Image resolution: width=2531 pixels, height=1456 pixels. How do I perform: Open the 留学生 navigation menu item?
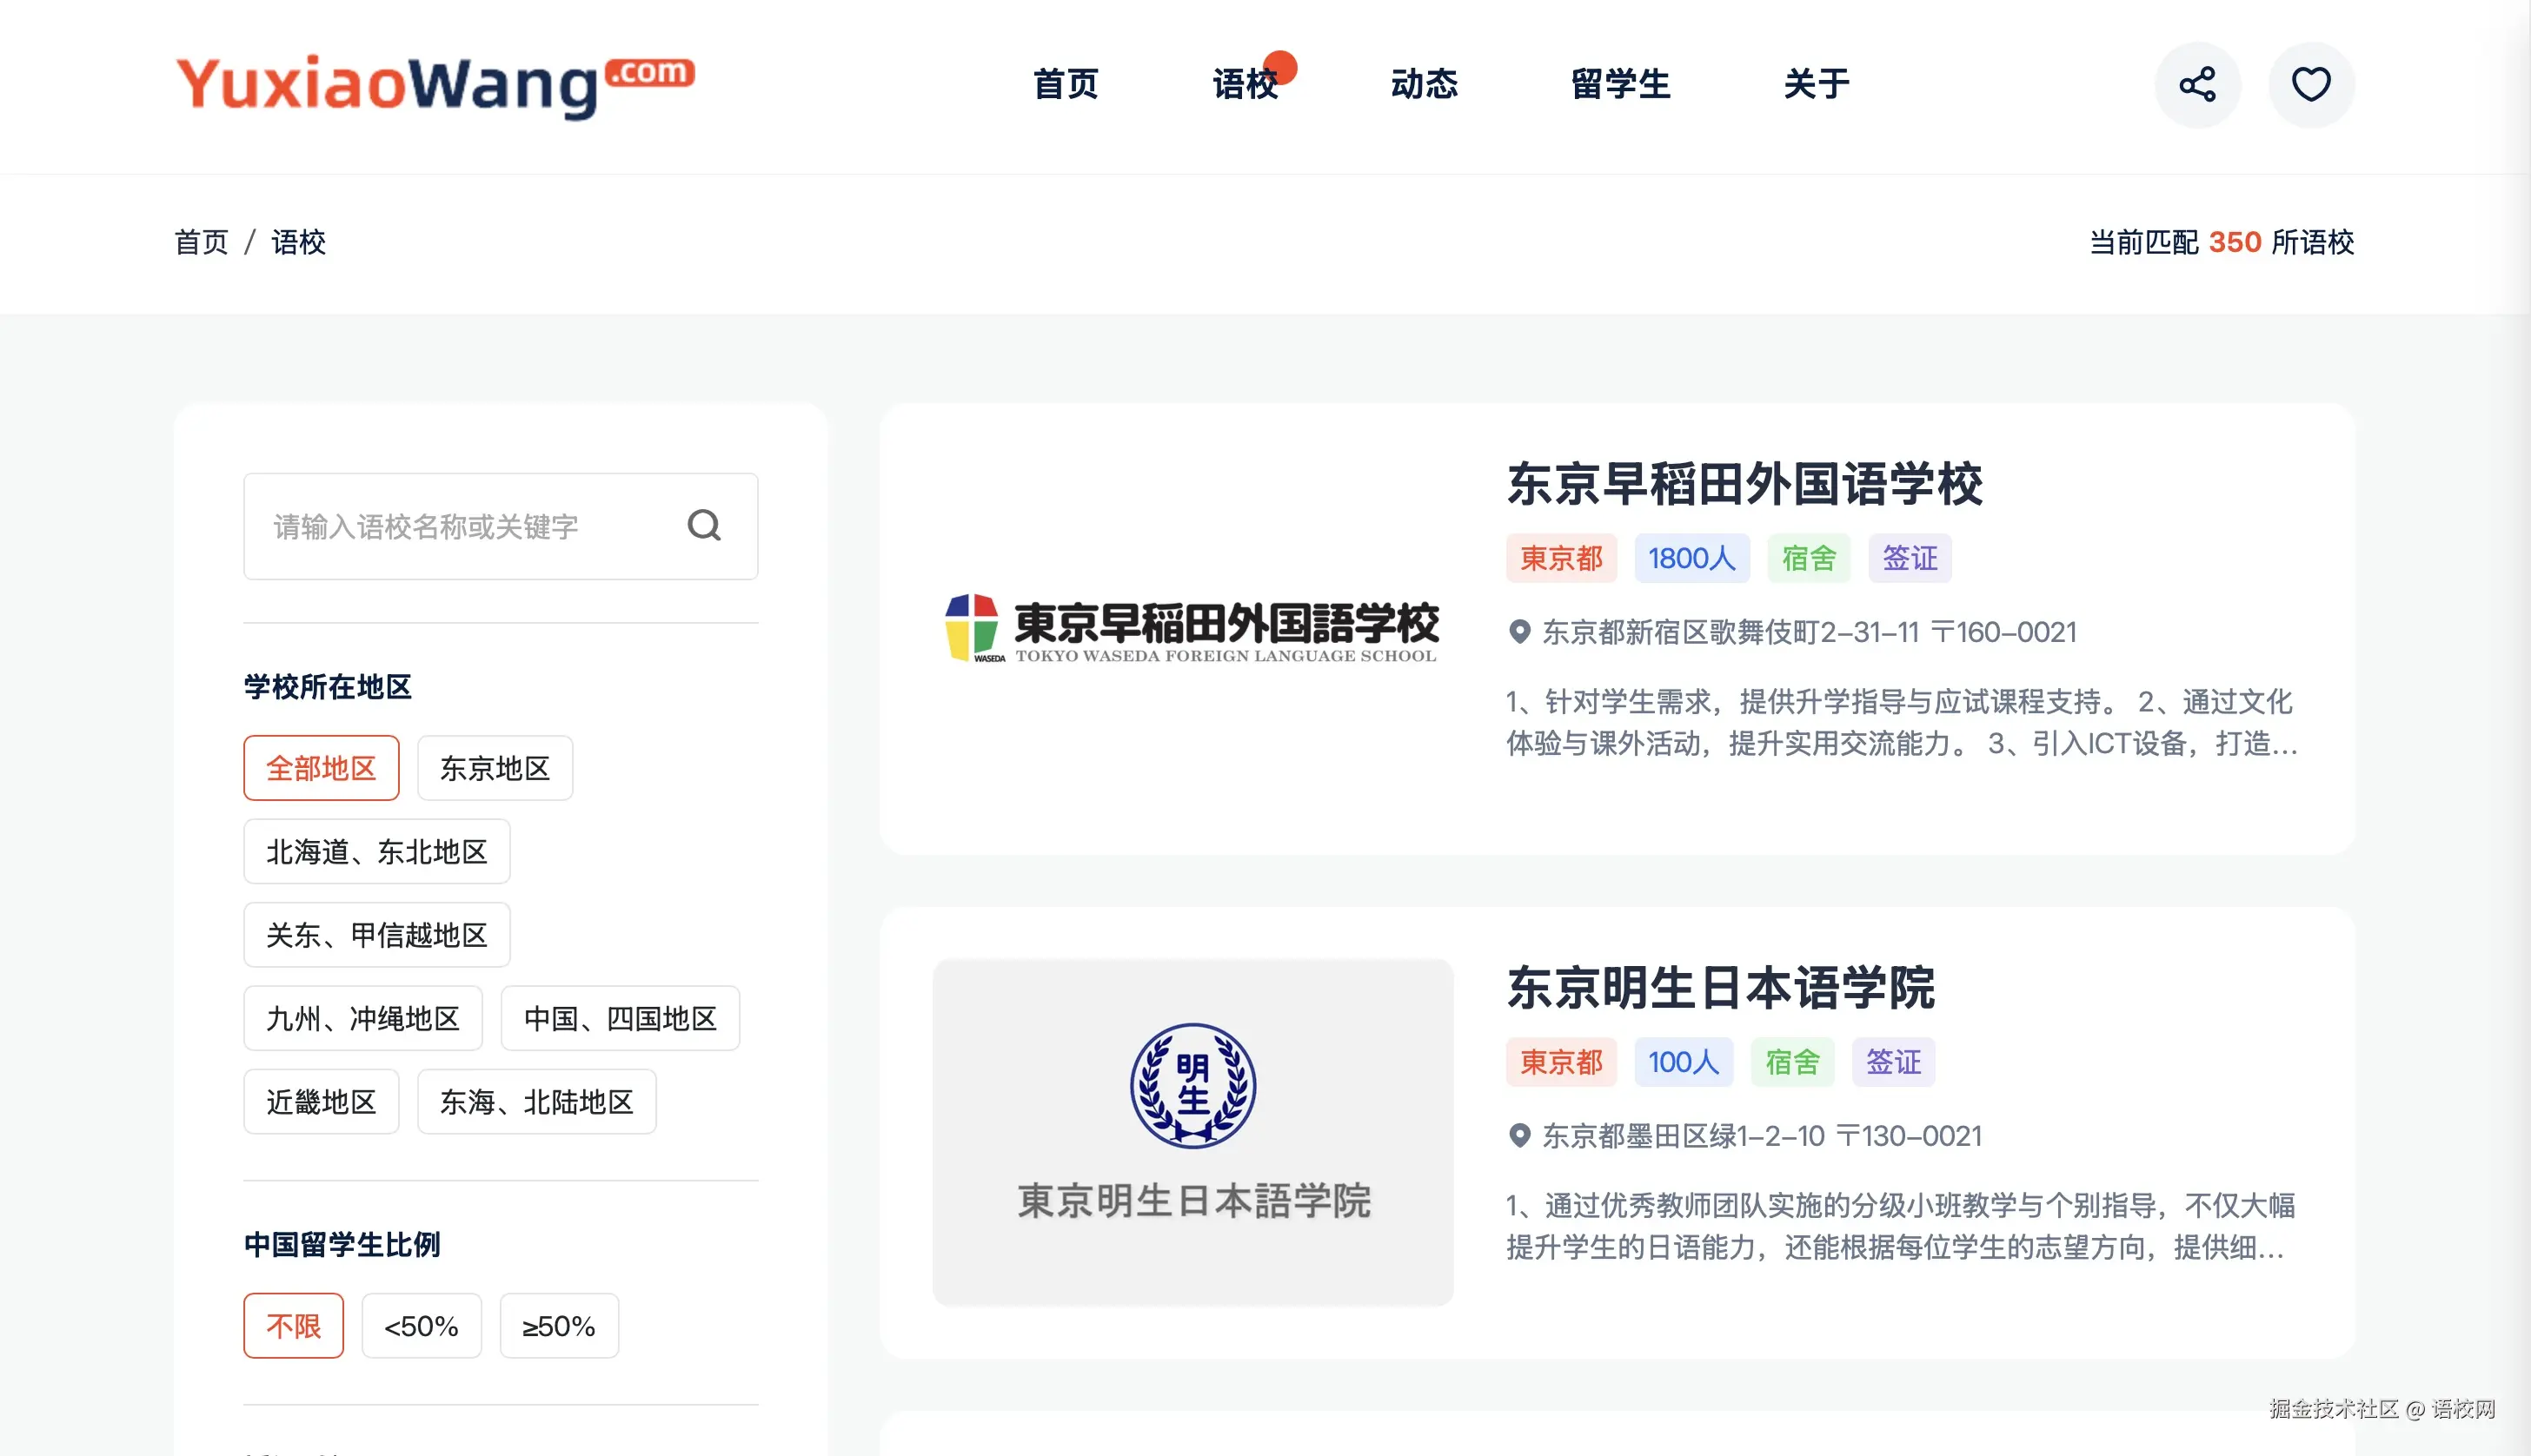tap(1621, 85)
